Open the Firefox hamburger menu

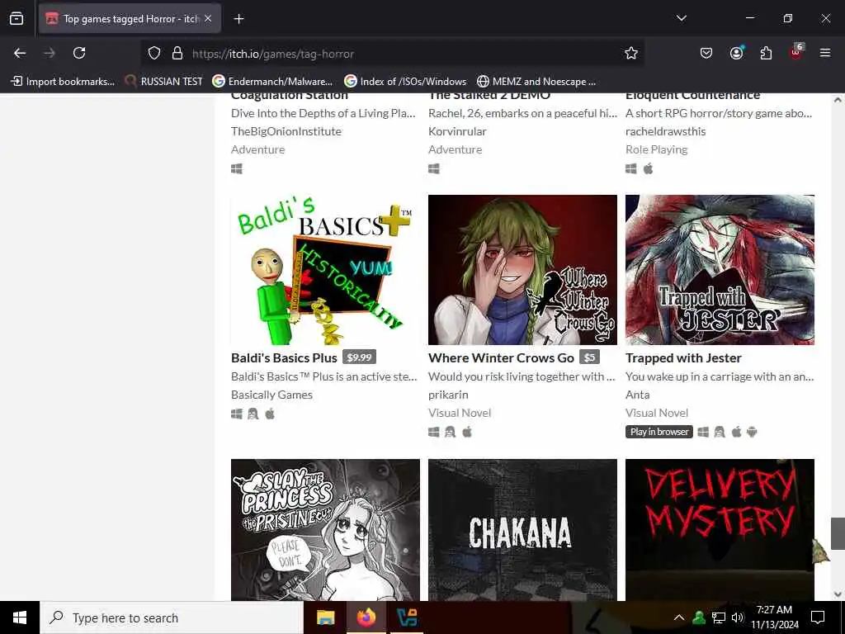825,53
